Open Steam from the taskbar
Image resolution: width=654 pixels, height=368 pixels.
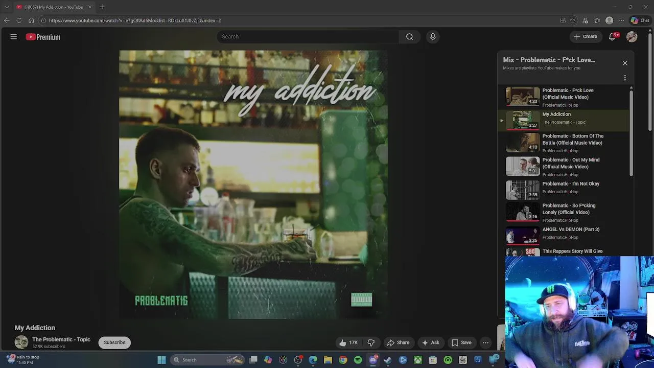[388, 360]
